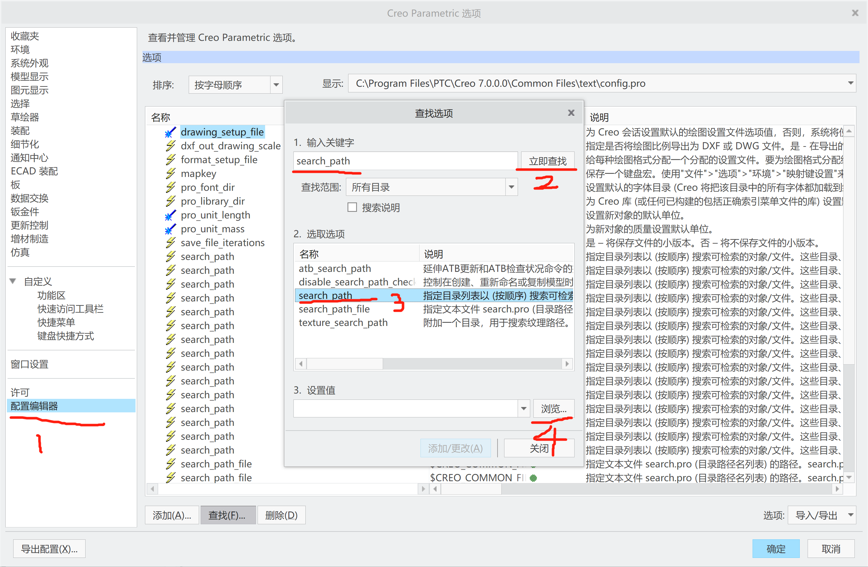Select the highlighted search_path result row
This screenshot has width=868, height=567.
click(434, 295)
